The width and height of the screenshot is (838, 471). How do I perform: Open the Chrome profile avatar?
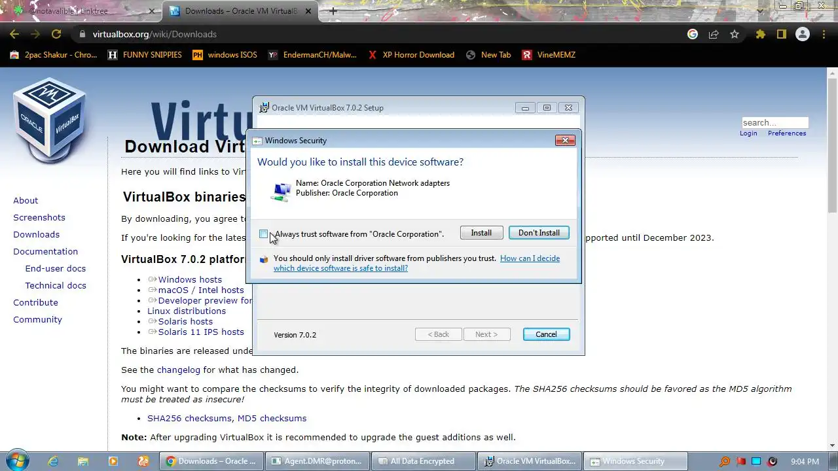point(802,34)
